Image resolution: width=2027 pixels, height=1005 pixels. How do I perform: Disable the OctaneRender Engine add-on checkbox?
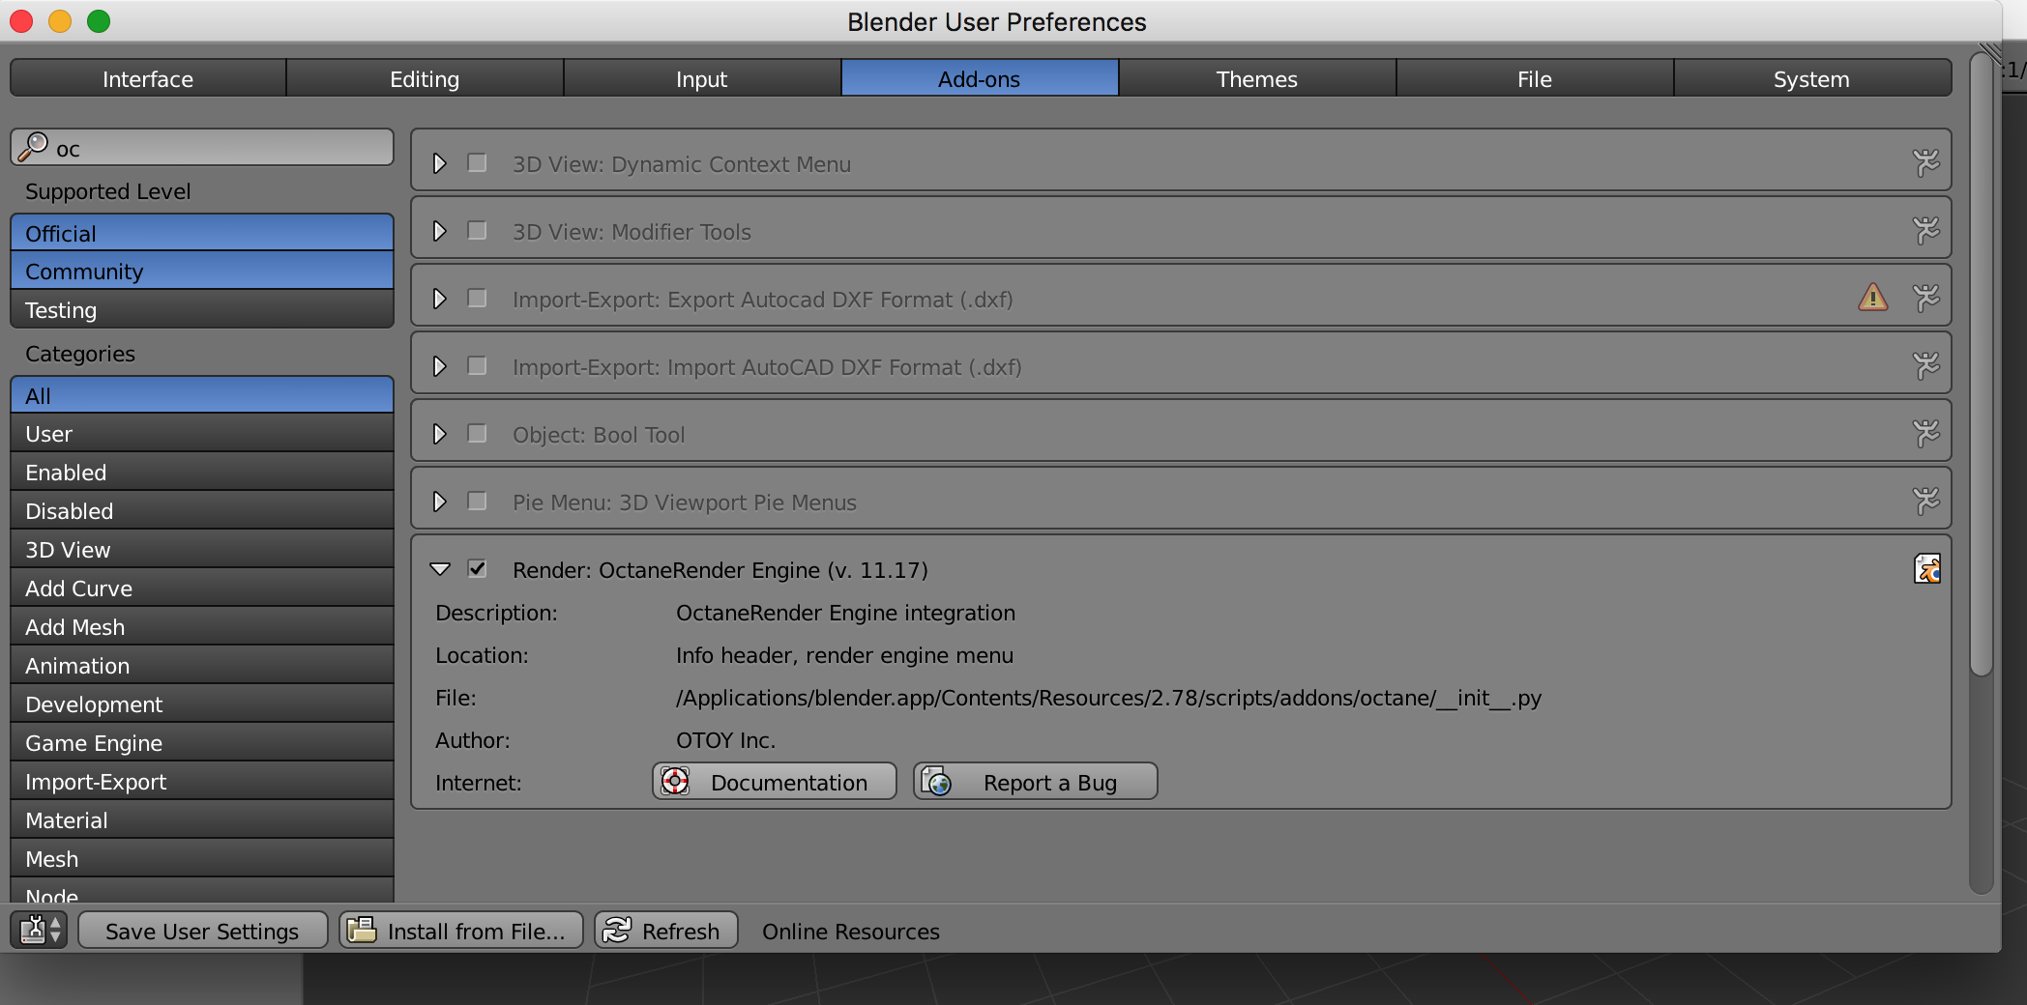tap(477, 568)
